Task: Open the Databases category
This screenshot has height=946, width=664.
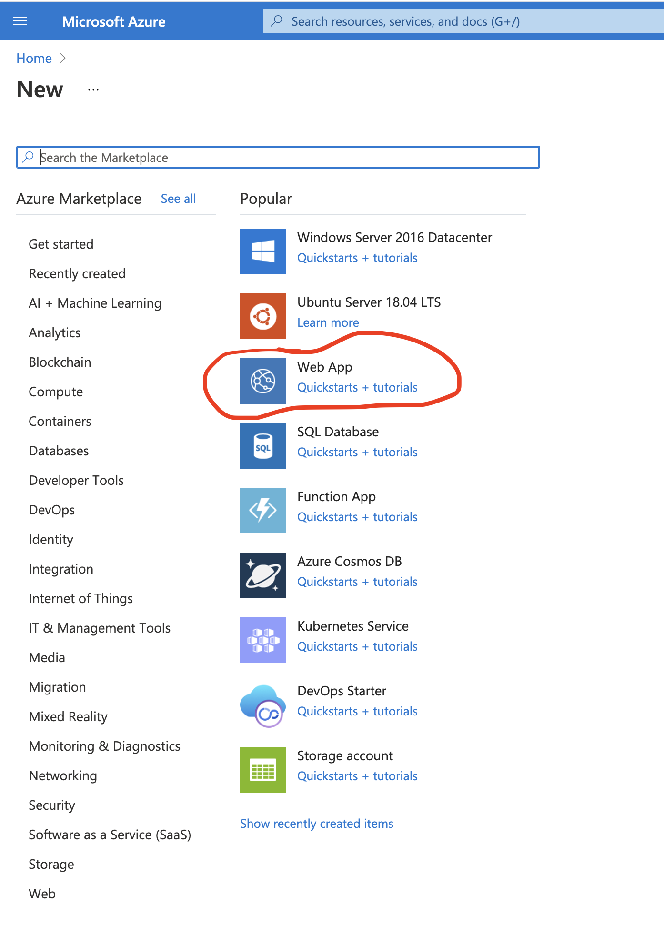Action: click(59, 451)
